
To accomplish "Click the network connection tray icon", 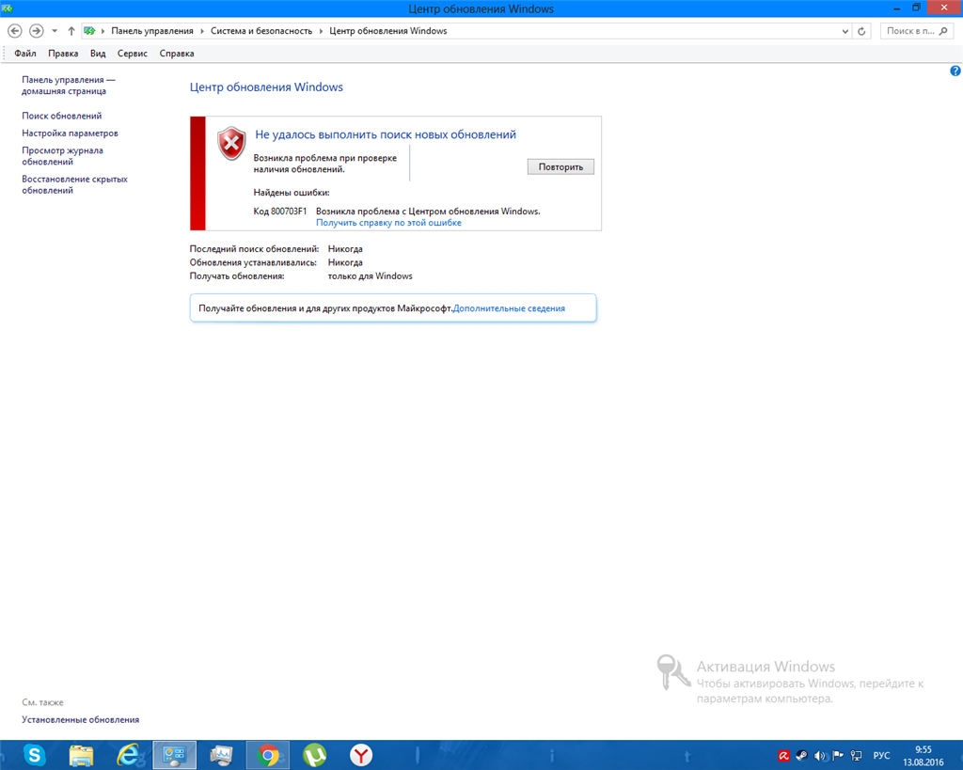I will point(856,756).
